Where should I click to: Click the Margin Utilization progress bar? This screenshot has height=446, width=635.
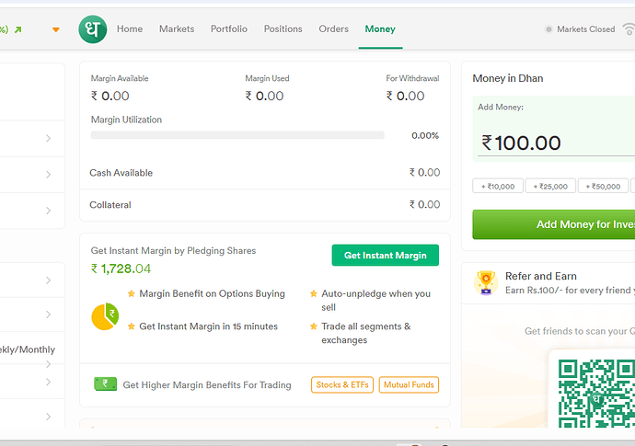tap(237, 135)
